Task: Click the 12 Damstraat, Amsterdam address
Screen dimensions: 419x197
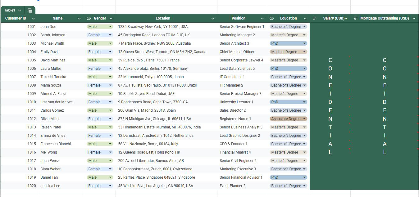Action: pyautogui.click(x=166, y=136)
